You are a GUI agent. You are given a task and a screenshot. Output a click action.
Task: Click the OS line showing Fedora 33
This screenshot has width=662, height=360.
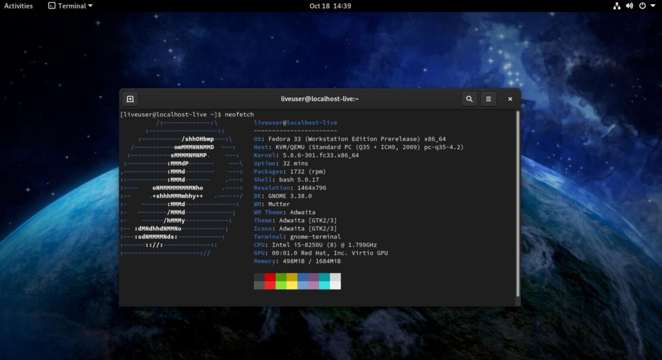pos(350,139)
